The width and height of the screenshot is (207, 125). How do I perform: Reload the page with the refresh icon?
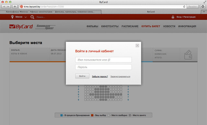pos(184,6)
